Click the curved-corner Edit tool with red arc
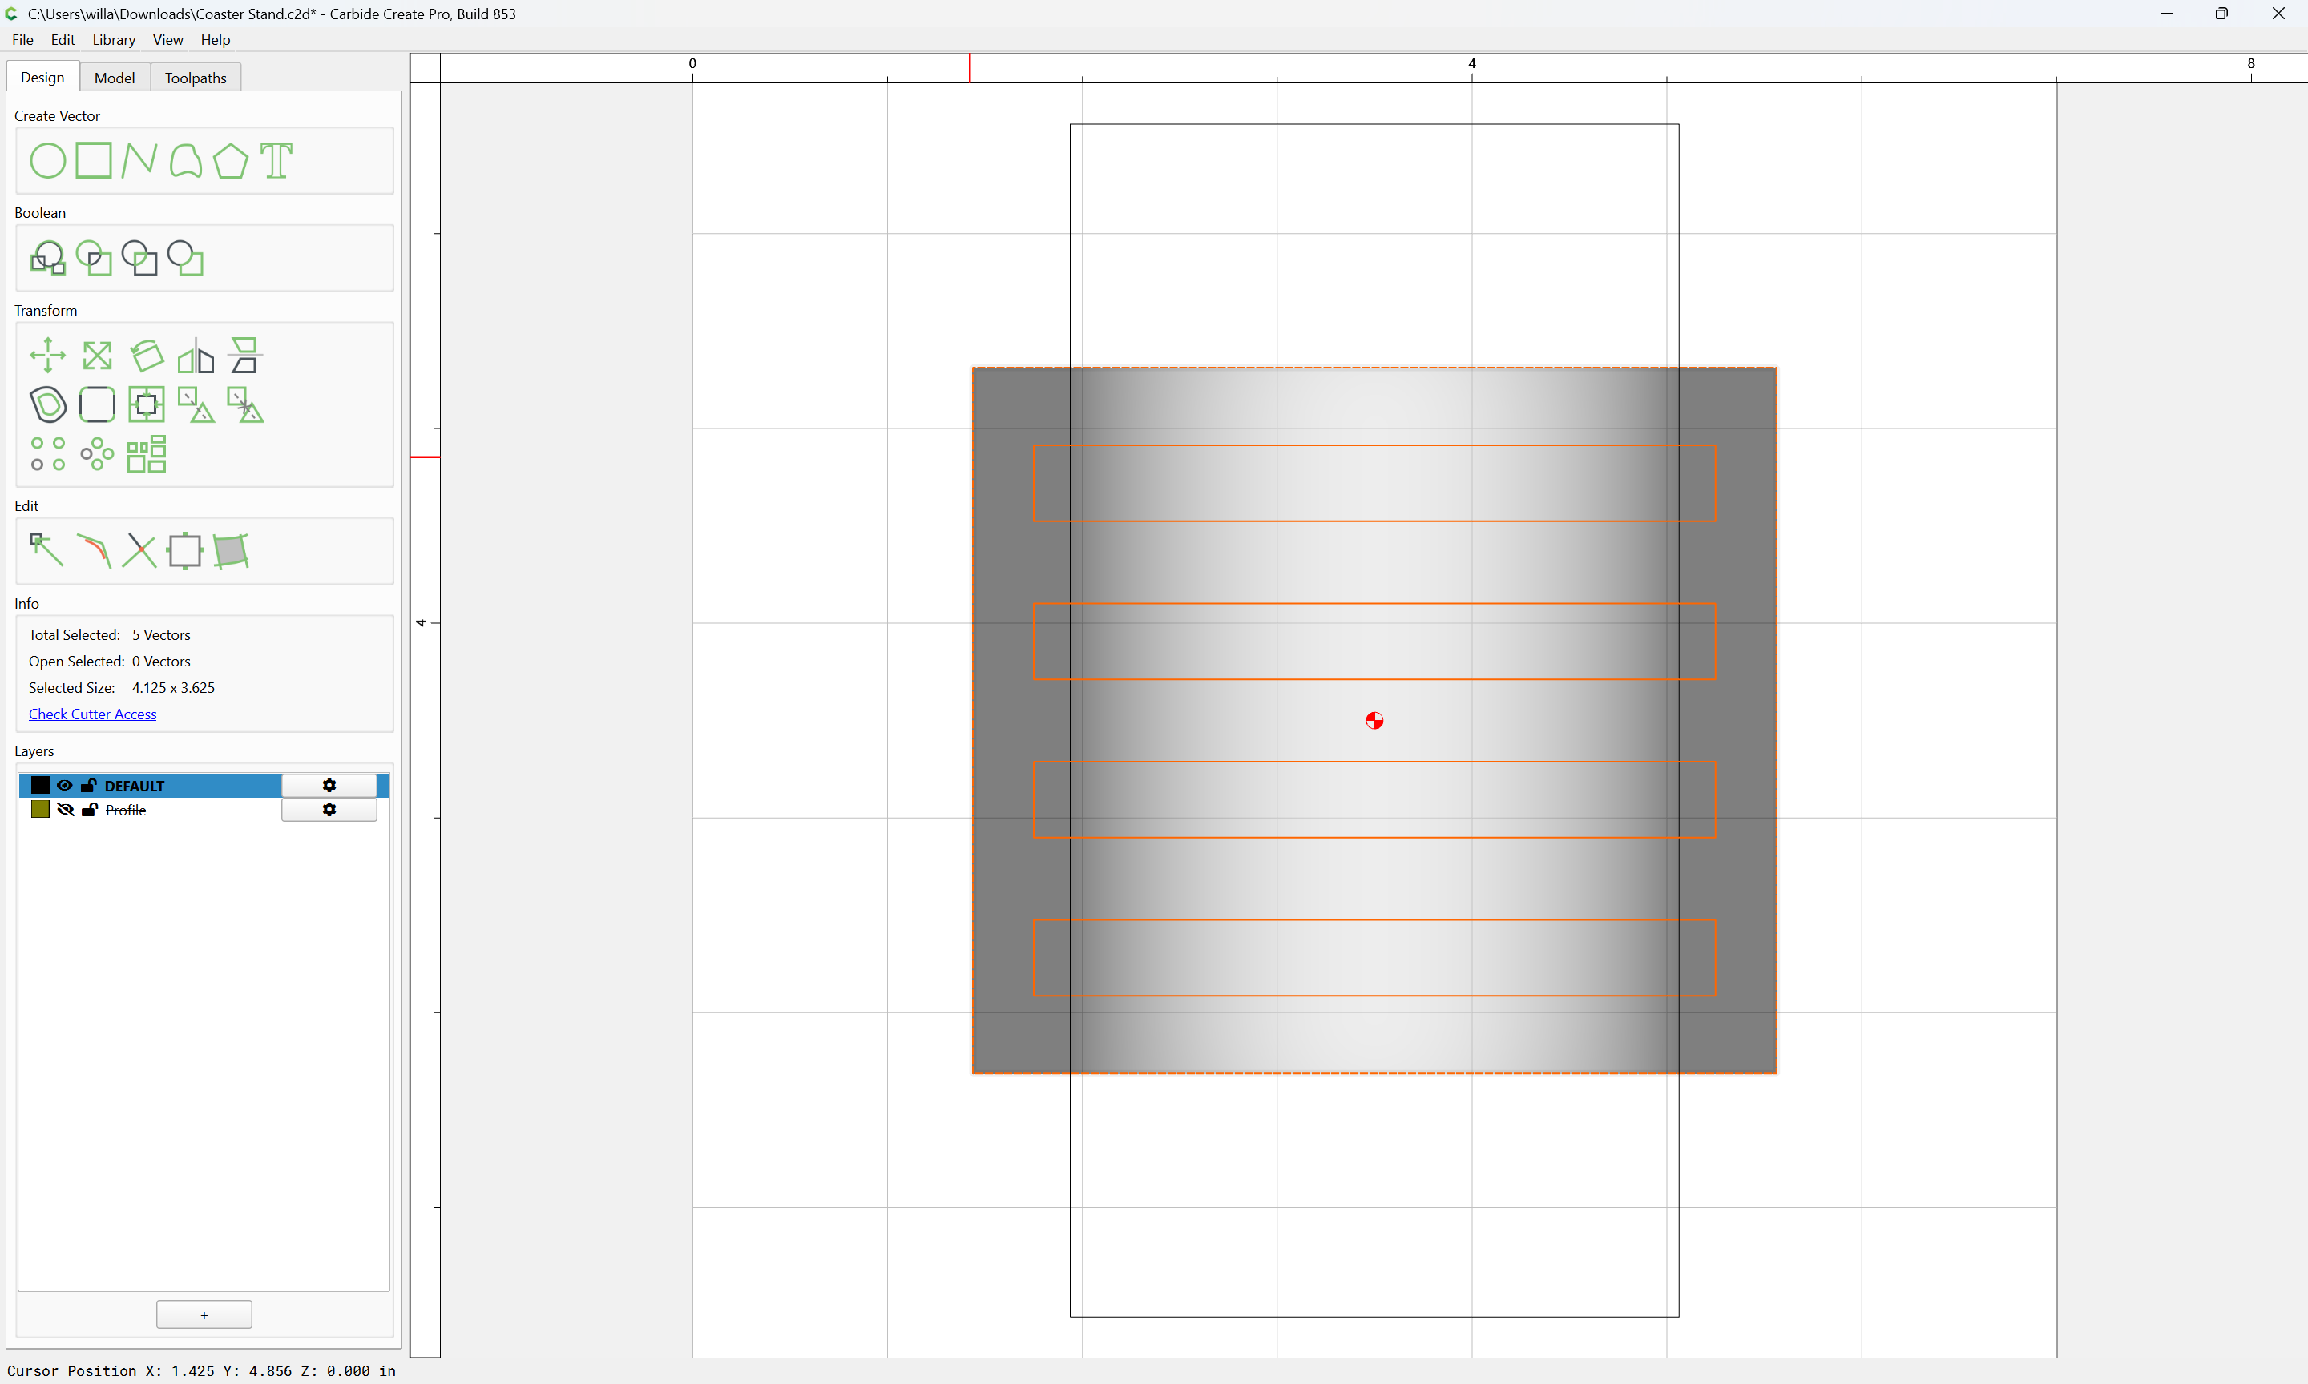The height and width of the screenshot is (1384, 2308). (x=93, y=550)
